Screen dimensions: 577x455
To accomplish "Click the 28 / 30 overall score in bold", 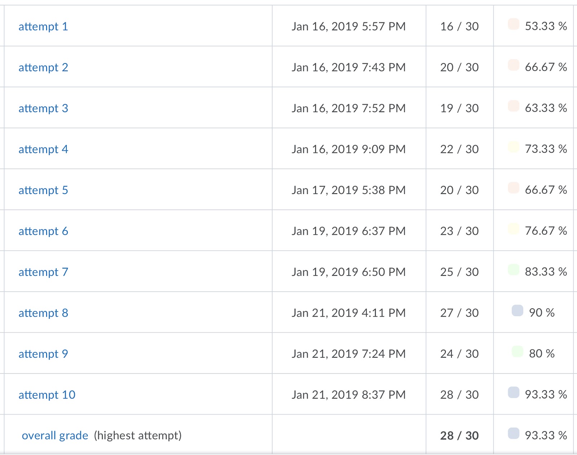I will point(459,436).
